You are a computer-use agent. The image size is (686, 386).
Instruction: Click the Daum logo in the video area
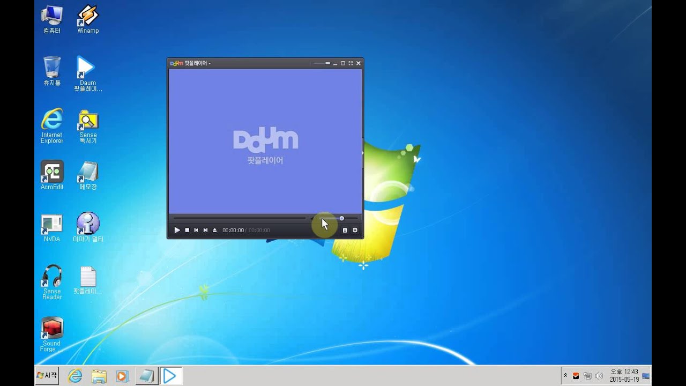tap(265, 139)
